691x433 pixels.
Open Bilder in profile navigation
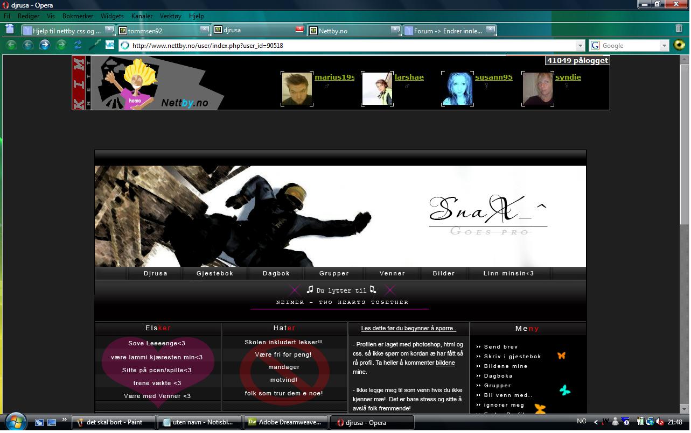point(444,273)
